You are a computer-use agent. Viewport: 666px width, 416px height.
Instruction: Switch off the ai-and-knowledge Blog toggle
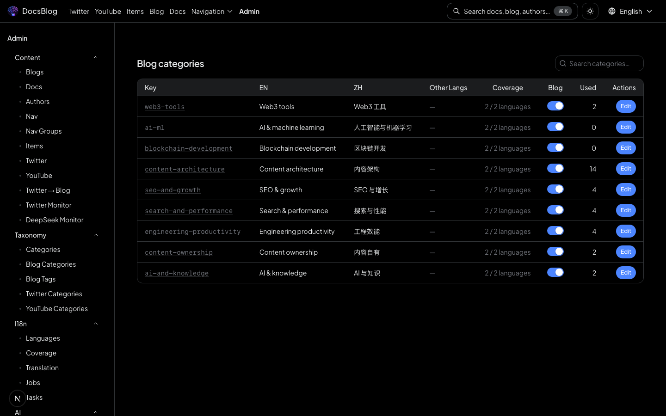coord(555,273)
